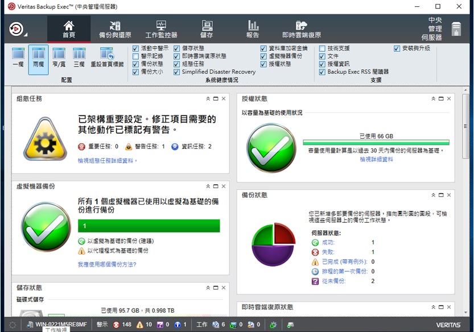Image resolution: width=474 pixels, height=332 pixels.
Task: Enable the 警示記錄 checkbox
Action: pyautogui.click(x=136, y=56)
